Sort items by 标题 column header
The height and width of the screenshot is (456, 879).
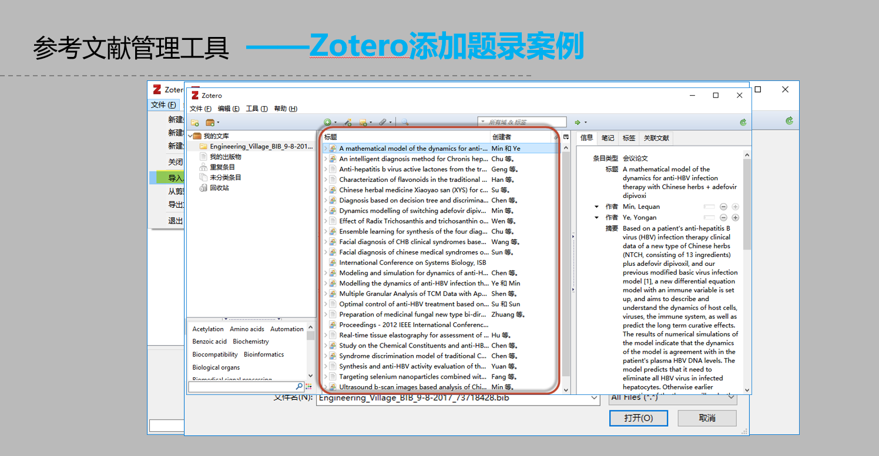tap(405, 137)
